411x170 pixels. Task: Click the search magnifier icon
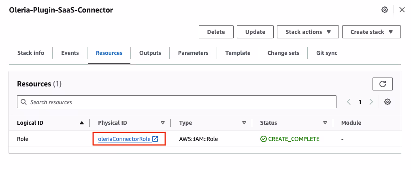click(23, 102)
